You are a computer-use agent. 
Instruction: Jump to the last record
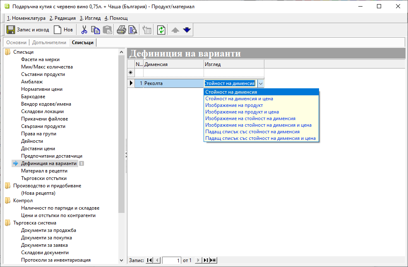[206, 260]
